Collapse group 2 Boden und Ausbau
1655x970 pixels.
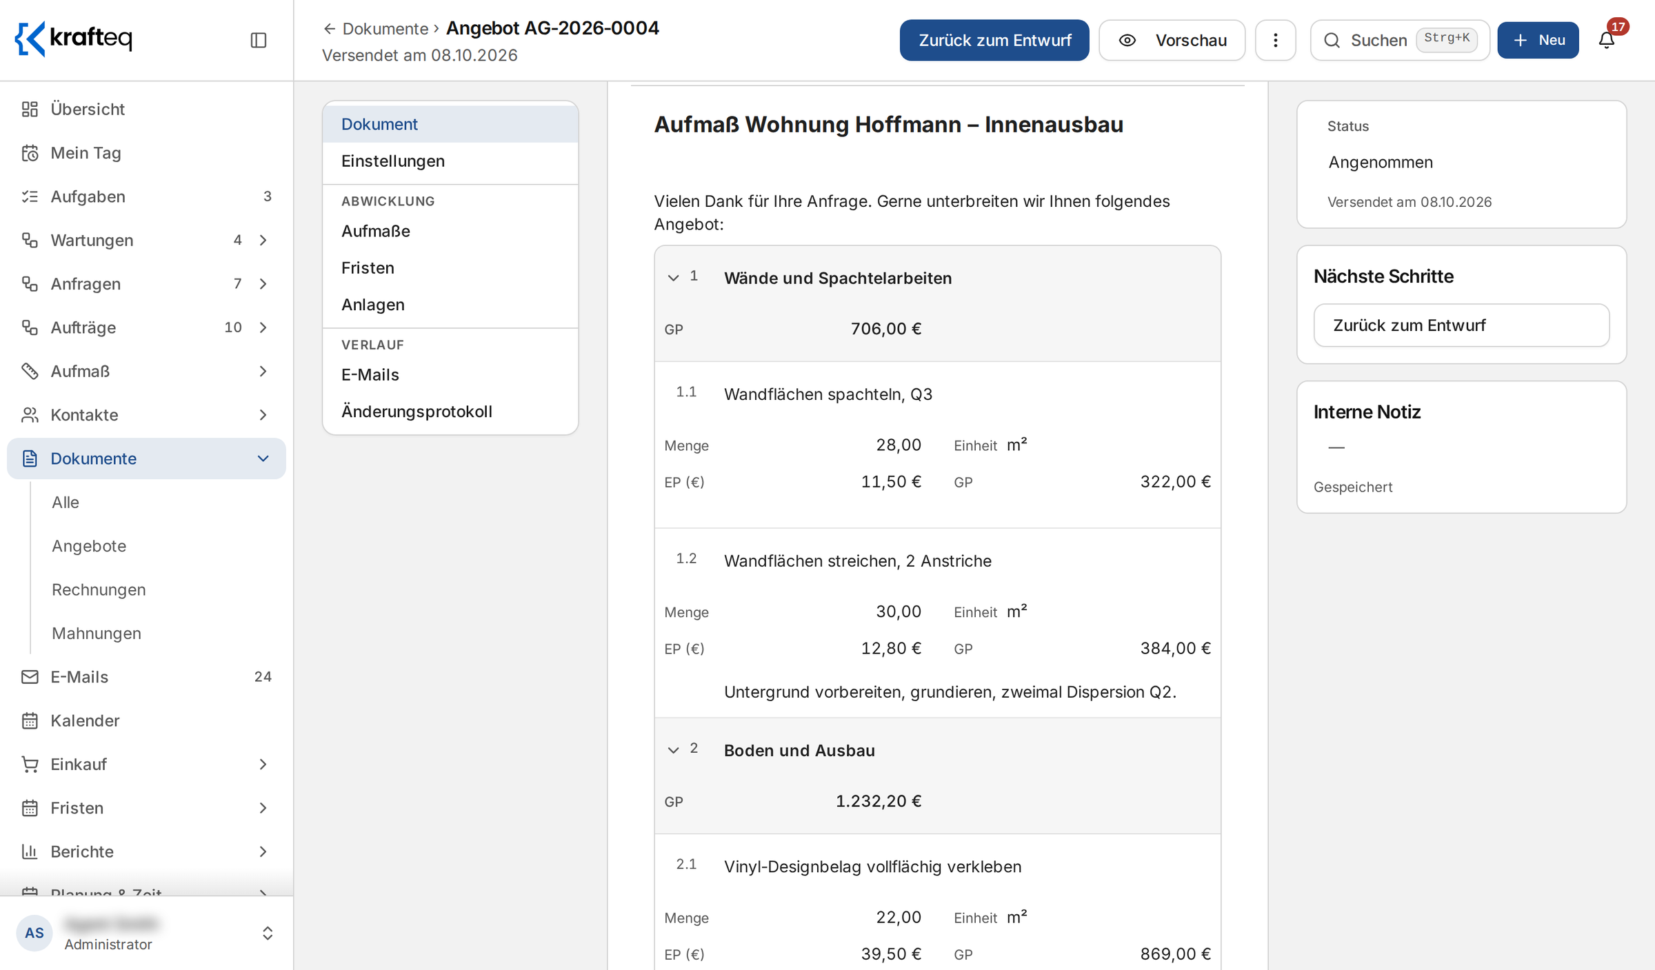(673, 750)
